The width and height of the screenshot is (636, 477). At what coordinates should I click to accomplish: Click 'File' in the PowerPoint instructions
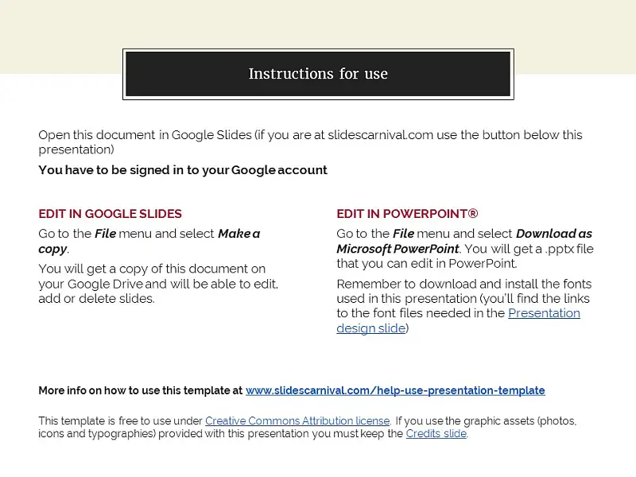pos(404,234)
